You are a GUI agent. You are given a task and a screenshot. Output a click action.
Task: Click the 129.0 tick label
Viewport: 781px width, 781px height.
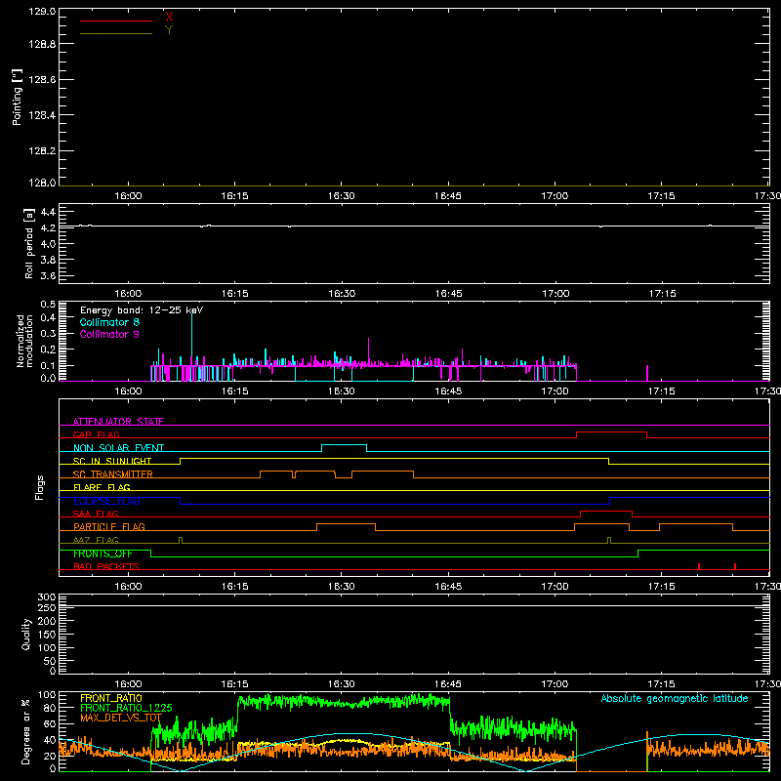click(42, 12)
